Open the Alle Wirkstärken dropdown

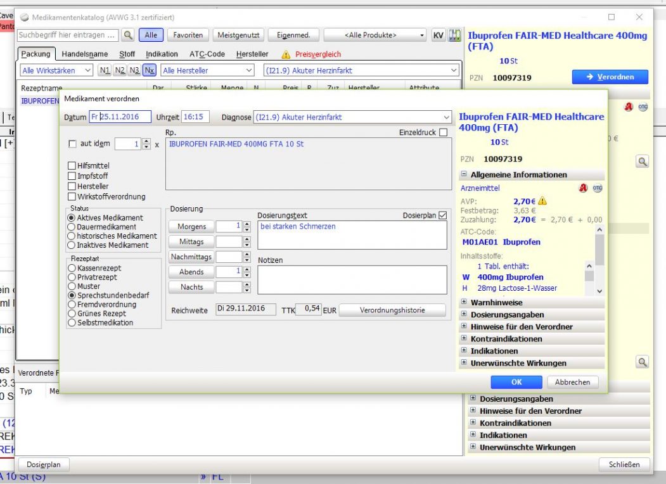pos(87,70)
